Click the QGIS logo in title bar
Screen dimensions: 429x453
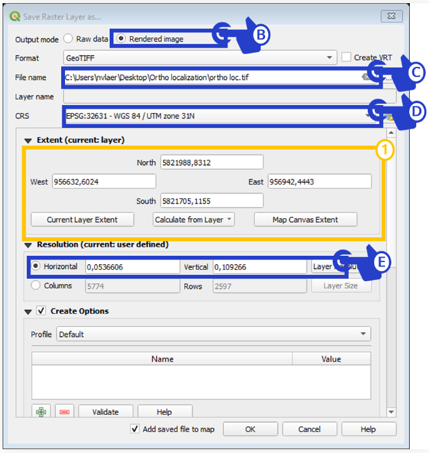(x=15, y=17)
